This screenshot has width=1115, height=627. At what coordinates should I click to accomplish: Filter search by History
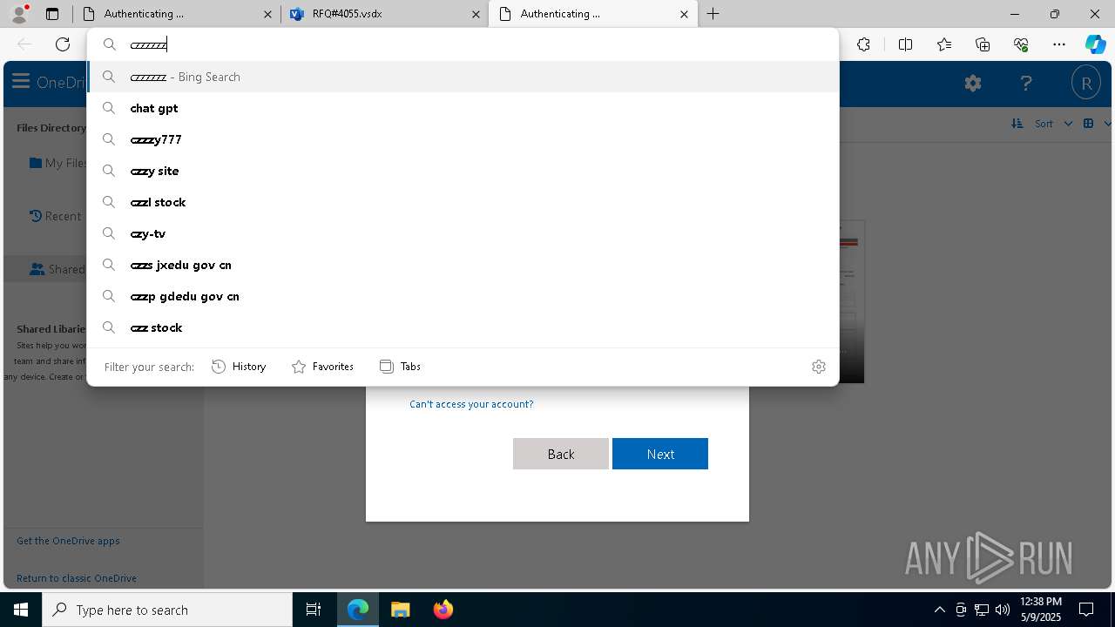pos(239,367)
